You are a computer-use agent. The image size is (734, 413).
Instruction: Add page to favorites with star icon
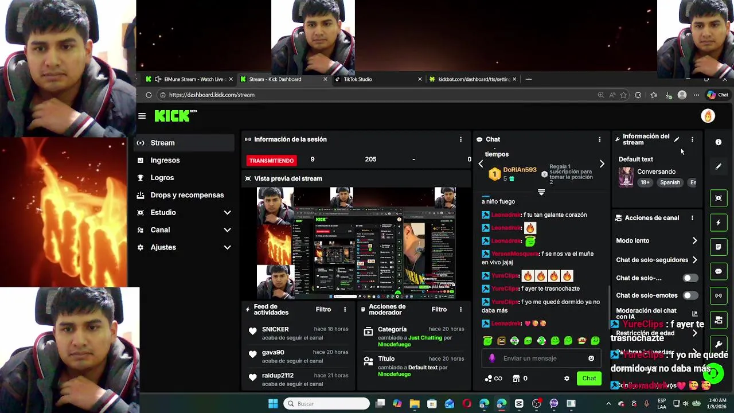pos(623,95)
